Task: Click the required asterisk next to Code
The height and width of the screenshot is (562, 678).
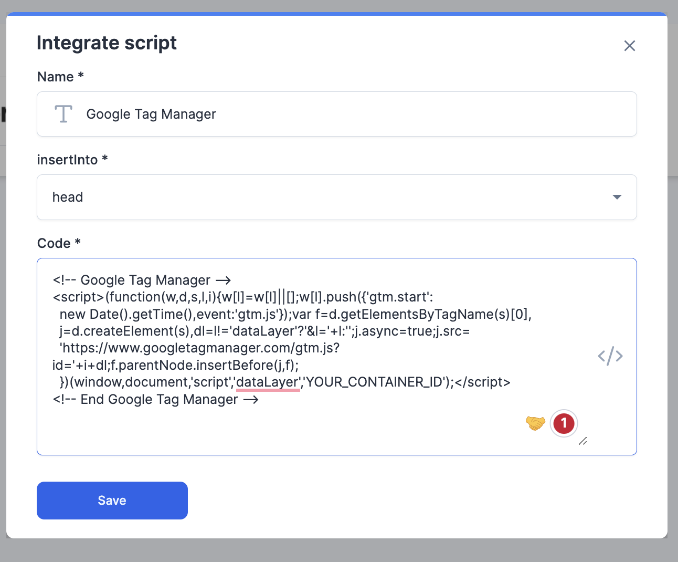Action: point(77,242)
